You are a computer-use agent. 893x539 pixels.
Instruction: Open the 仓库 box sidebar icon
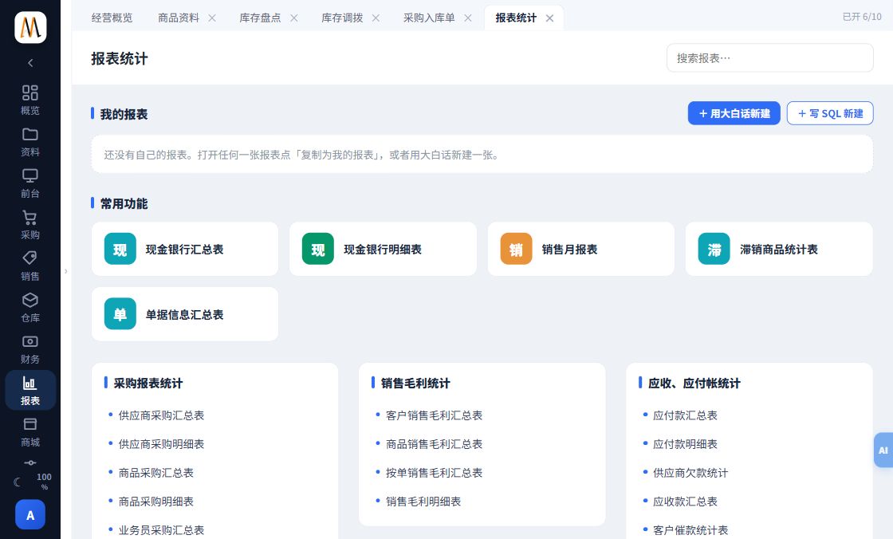coord(30,308)
